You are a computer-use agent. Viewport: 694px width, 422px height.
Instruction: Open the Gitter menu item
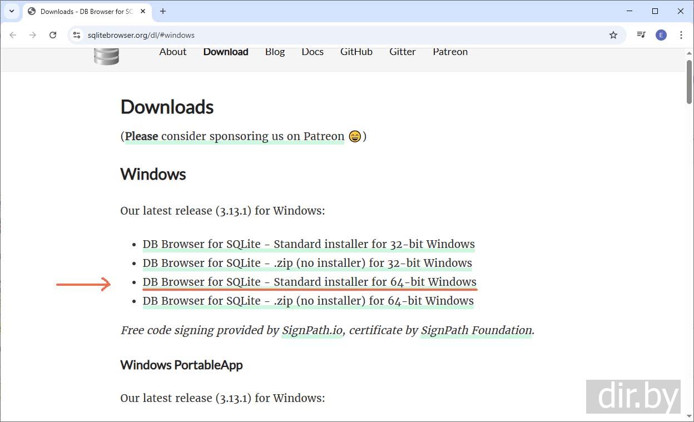click(403, 52)
